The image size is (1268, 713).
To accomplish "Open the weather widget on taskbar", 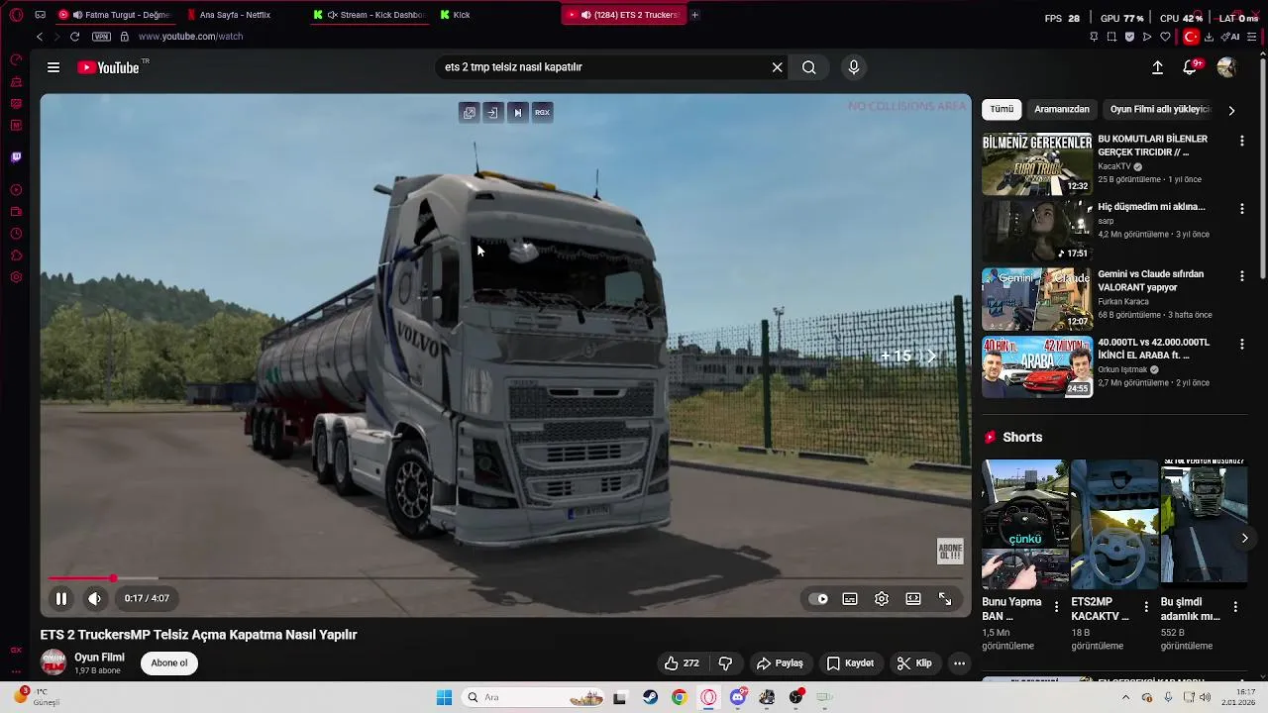I will [40, 697].
